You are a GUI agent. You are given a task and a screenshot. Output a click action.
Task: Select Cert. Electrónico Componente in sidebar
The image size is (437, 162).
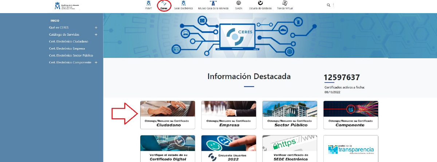[x=70, y=62]
